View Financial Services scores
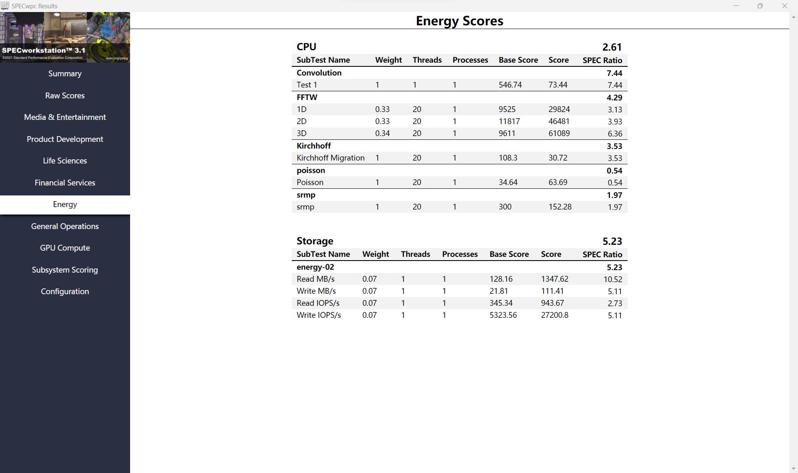 click(65, 183)
